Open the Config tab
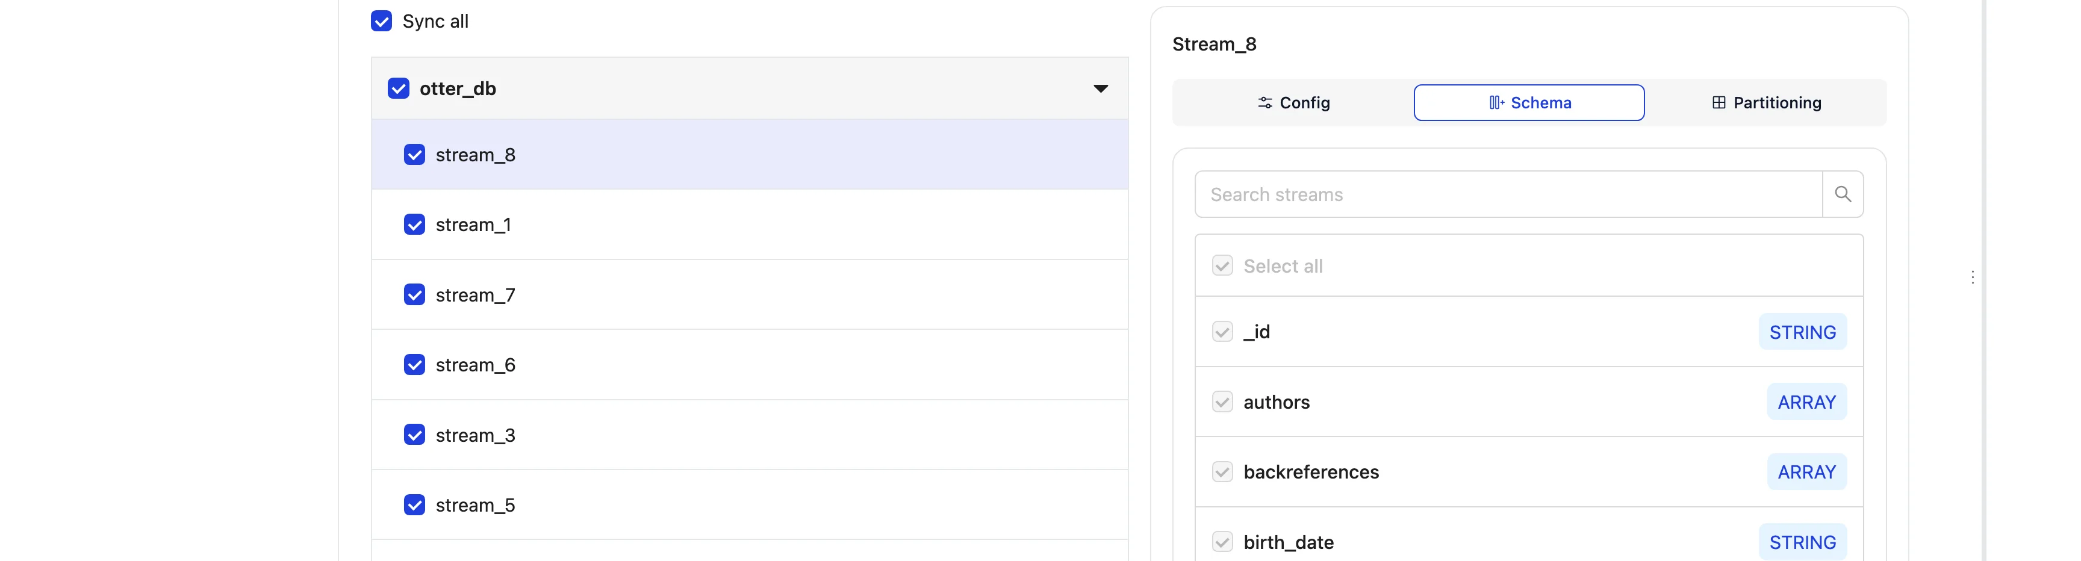This screenshot has width=2081, height=561. (1293, 102)
